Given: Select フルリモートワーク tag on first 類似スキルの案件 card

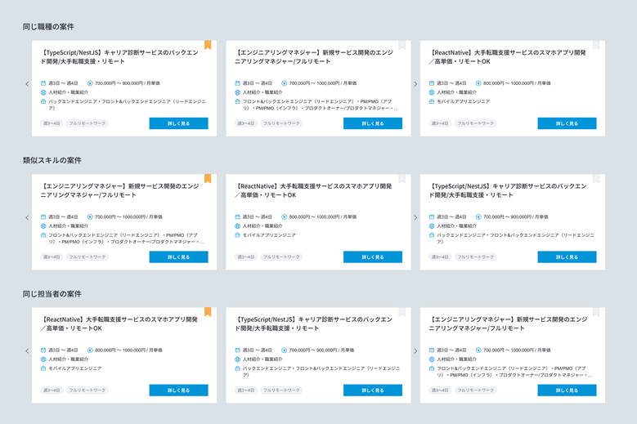Looking at the screenshot, I should tap(87, 257).
